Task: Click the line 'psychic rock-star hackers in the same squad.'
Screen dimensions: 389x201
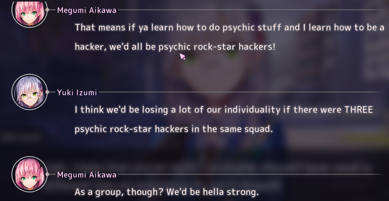Action: point(174,129)
